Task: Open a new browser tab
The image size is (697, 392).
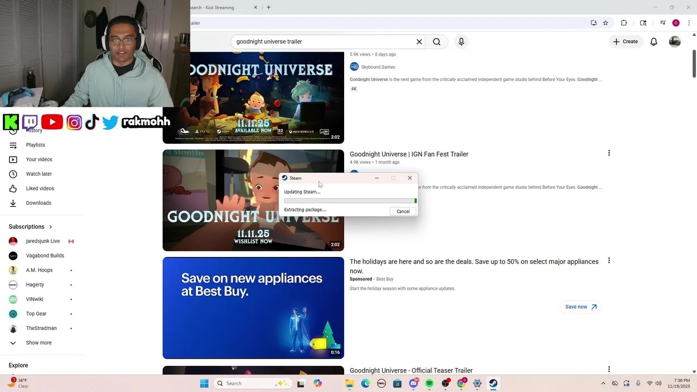Action: coord(268,8)
